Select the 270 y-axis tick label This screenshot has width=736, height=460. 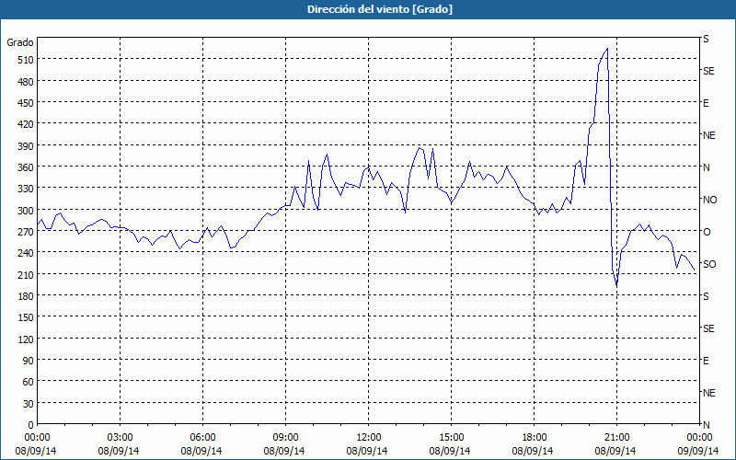click(26, 232)
